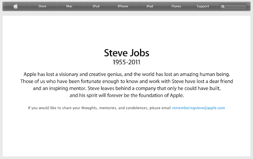The image size is (253, 159).
Task: Click the 1955-2011 dates text
Action: [x=126, y=62]
